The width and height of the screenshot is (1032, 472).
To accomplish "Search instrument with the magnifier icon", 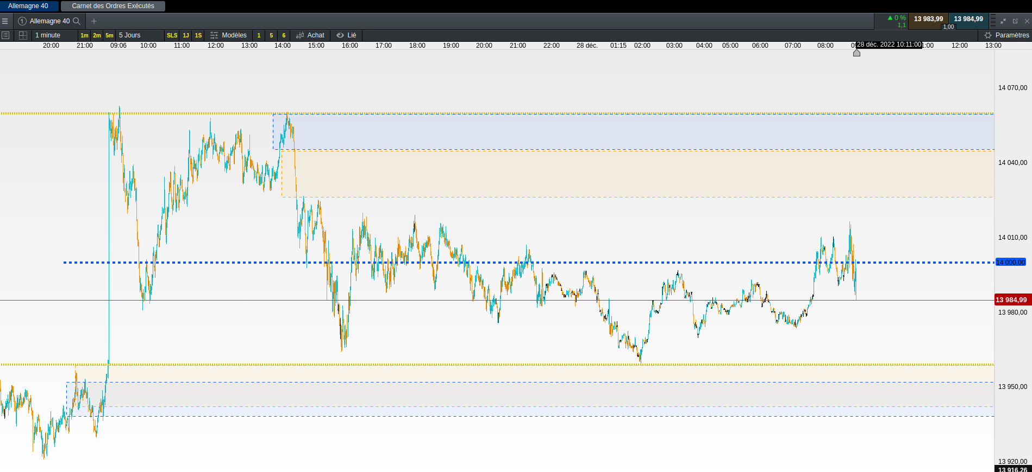I will tap(77, 21).
